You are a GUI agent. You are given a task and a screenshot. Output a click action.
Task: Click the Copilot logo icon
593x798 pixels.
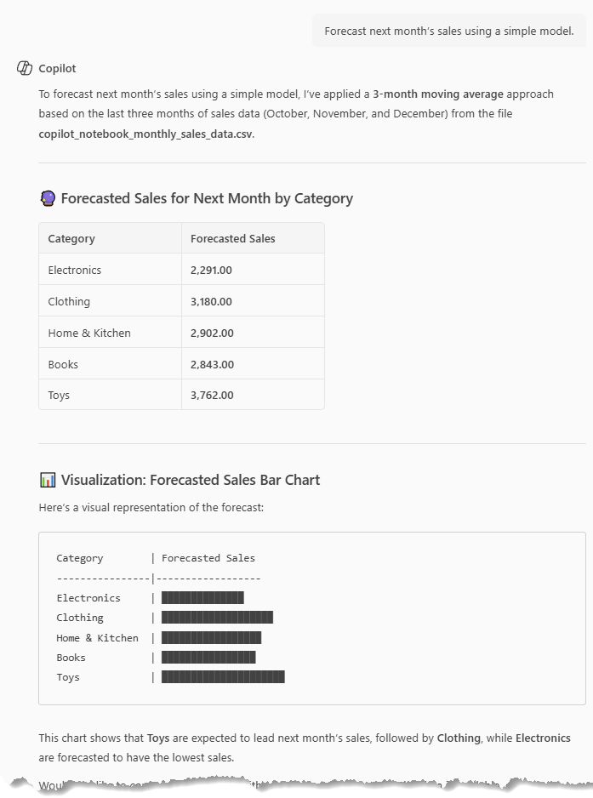click(25, 68)
